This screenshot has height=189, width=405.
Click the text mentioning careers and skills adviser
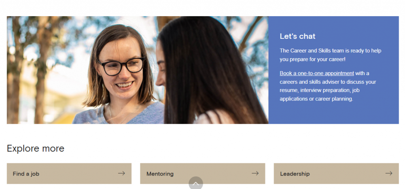(328, 82)
